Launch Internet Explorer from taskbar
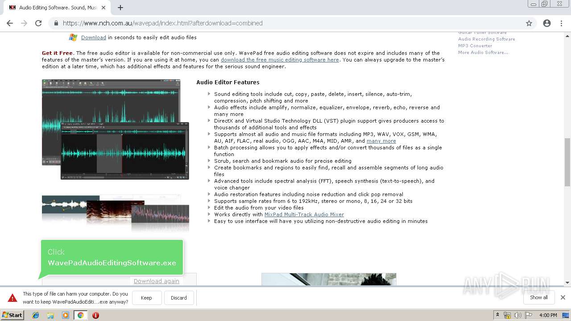The image size is (571, 321). pyautogui.click(x=36, y=315)
